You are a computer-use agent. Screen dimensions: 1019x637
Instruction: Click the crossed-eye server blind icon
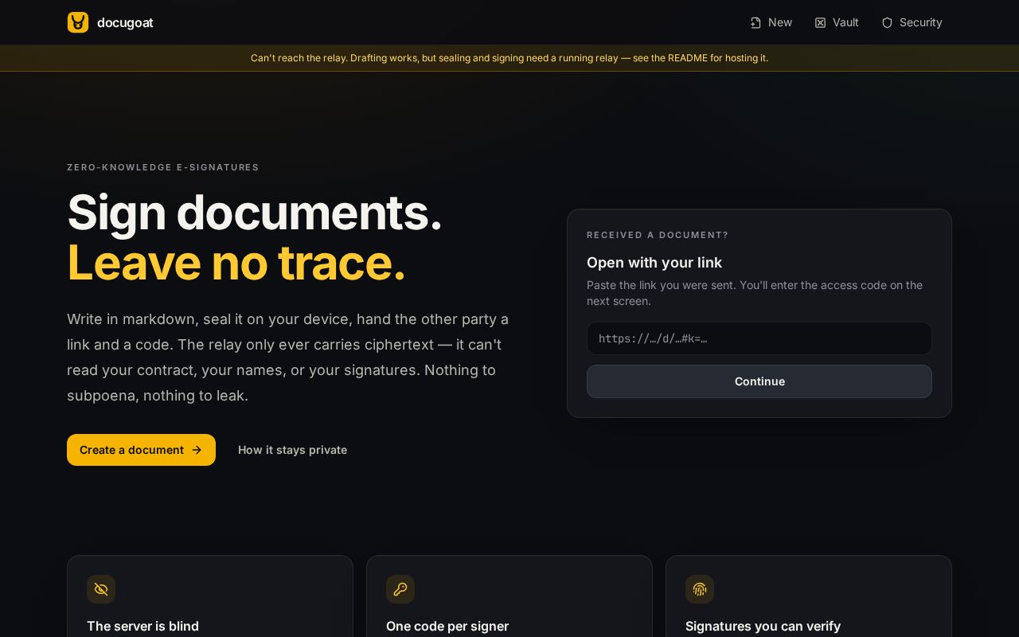101,589
